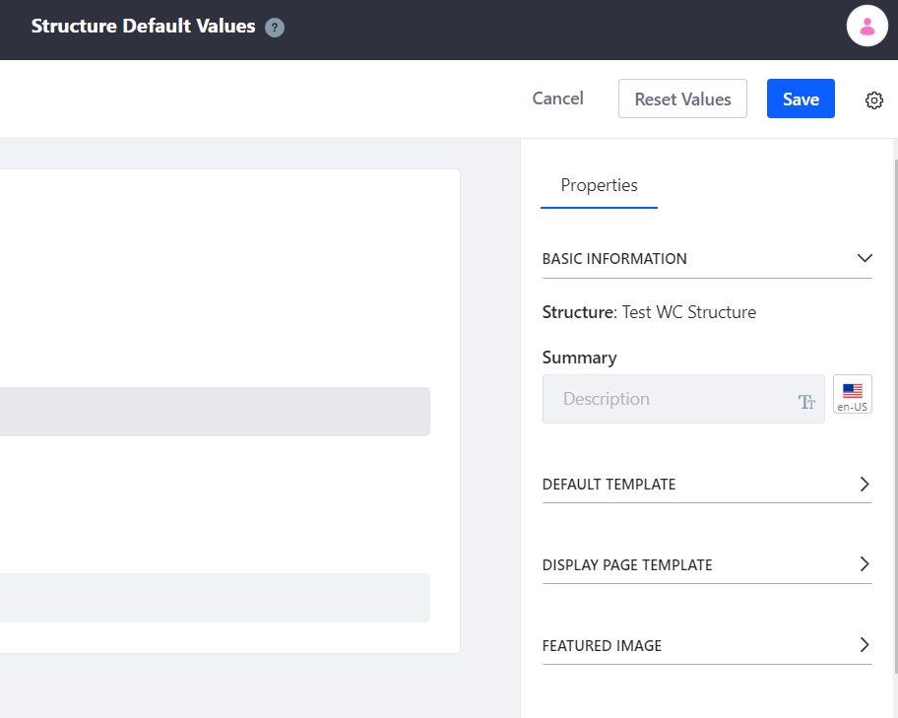898x718 pixels.
Task: Change language with the en-US flag button
Action: pos(852,394)
